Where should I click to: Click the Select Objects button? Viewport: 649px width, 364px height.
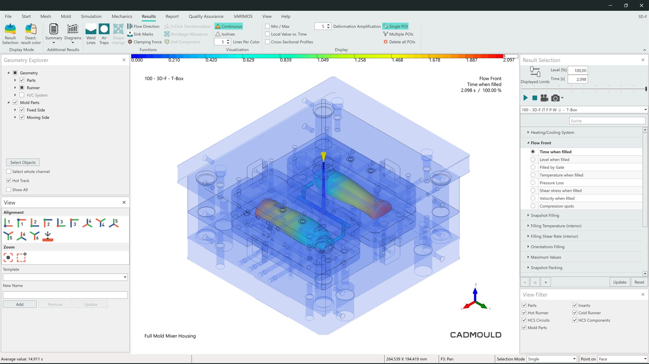pos(23,162)
